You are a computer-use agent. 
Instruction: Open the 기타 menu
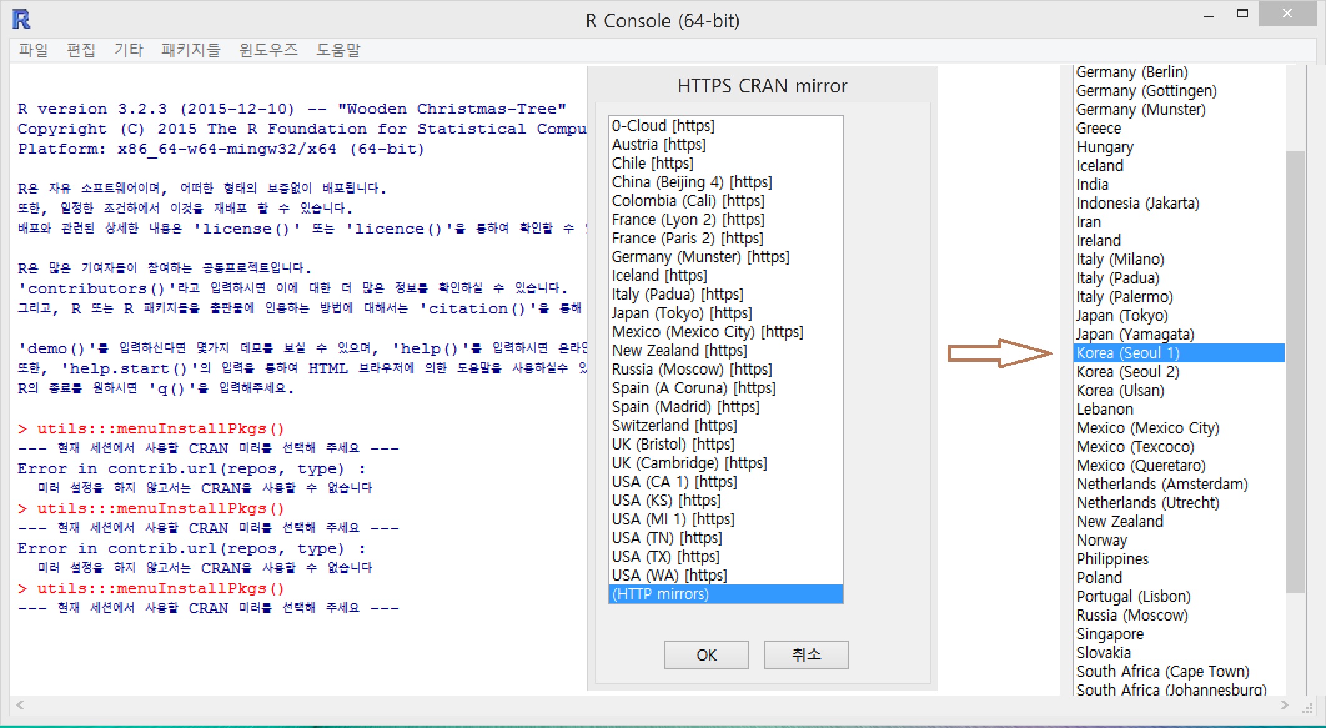(129, 50)
